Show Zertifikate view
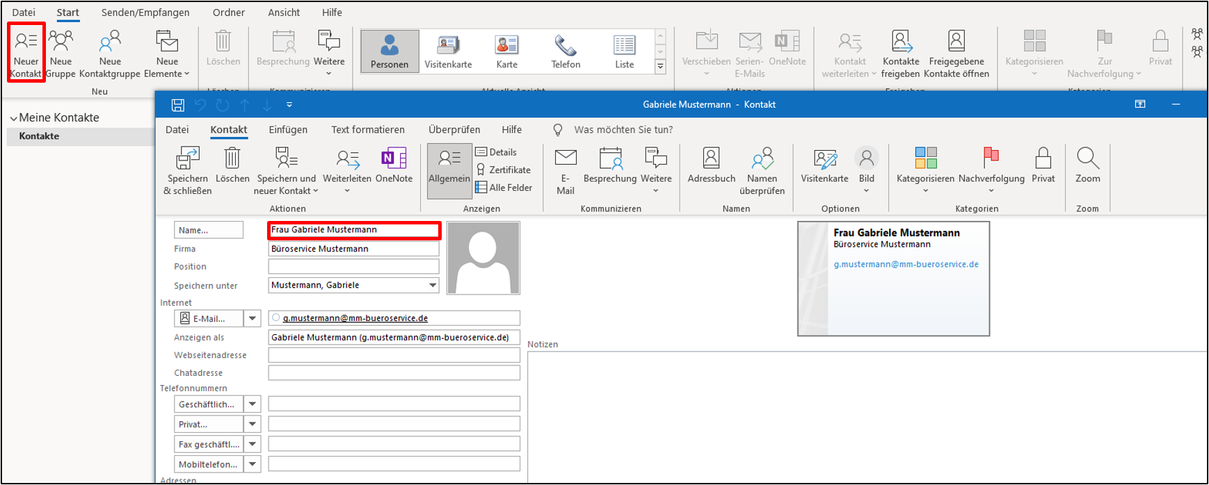1209x485 pixels. 503,170
